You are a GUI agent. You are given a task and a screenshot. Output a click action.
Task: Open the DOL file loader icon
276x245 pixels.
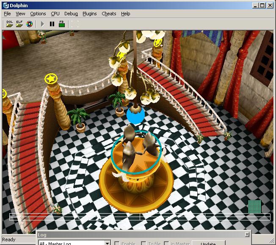pos(9,24)
